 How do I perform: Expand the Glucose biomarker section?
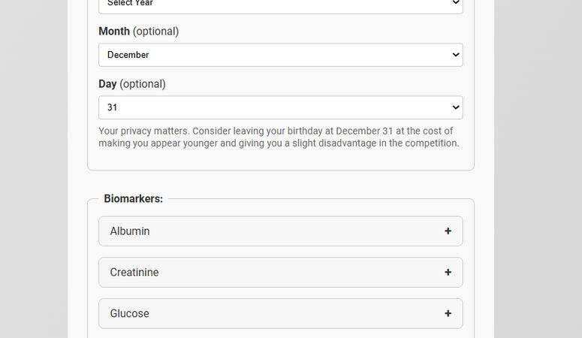coord(280,313)
